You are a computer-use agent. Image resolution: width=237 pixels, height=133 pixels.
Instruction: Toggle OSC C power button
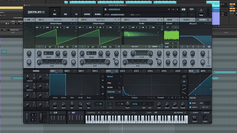click(x=123, y=20)
